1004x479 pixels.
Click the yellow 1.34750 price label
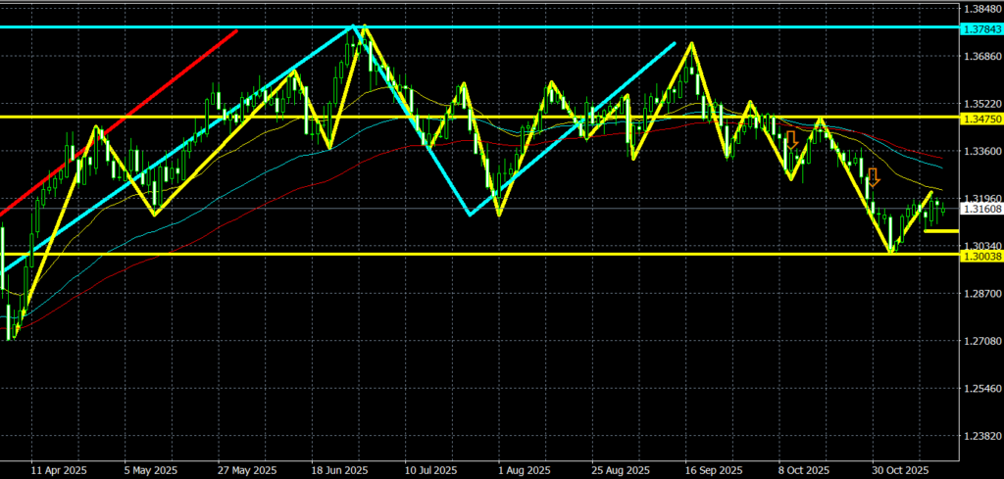pos(982,118)
